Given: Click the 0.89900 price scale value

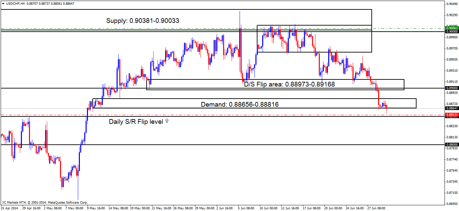Looking at the screenshot, I should coord(452,37).
